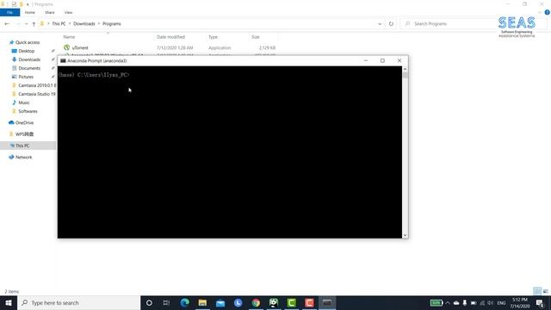Open volume control in system tray
This screenshot has width=551, height=310.
490,303
